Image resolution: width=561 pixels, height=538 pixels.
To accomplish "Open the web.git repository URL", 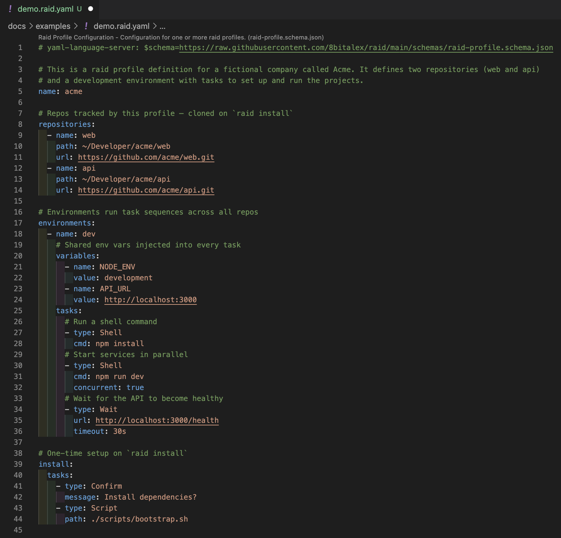I will tap(146, 158).
